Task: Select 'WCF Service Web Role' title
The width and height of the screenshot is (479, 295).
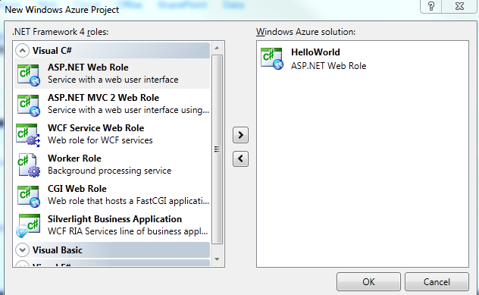Action: tap(95, 127)
